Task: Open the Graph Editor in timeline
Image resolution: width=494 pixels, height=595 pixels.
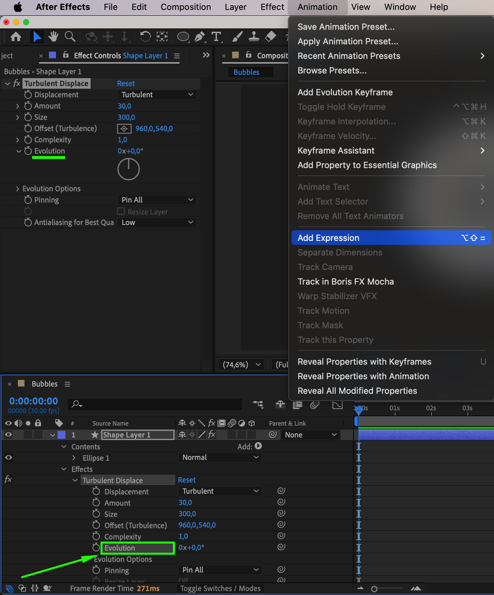Action: pos(337,405)
